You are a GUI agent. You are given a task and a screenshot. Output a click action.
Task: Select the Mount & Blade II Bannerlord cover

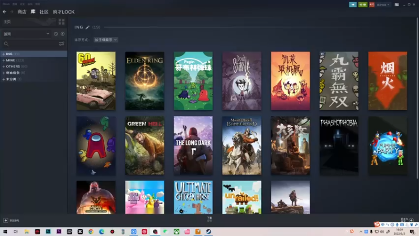242,146
